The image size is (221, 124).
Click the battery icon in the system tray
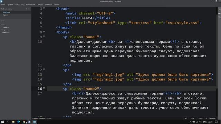click(x=194, y=122)
